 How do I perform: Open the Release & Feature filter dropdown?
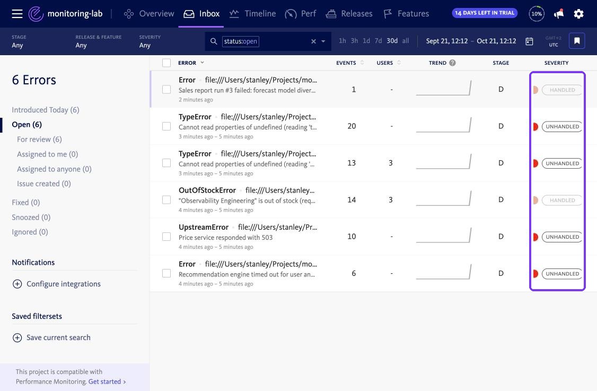(98, 41)
